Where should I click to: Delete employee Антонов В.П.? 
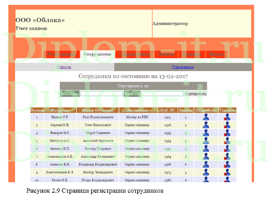point(227,149)
